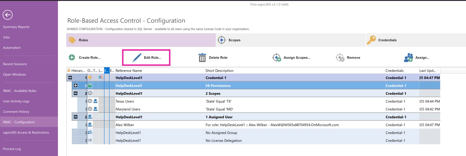Switch to the Scopes tab
The height and width of the screenshot is (156, 466).
pyautogui.click(x=234, y=40)
